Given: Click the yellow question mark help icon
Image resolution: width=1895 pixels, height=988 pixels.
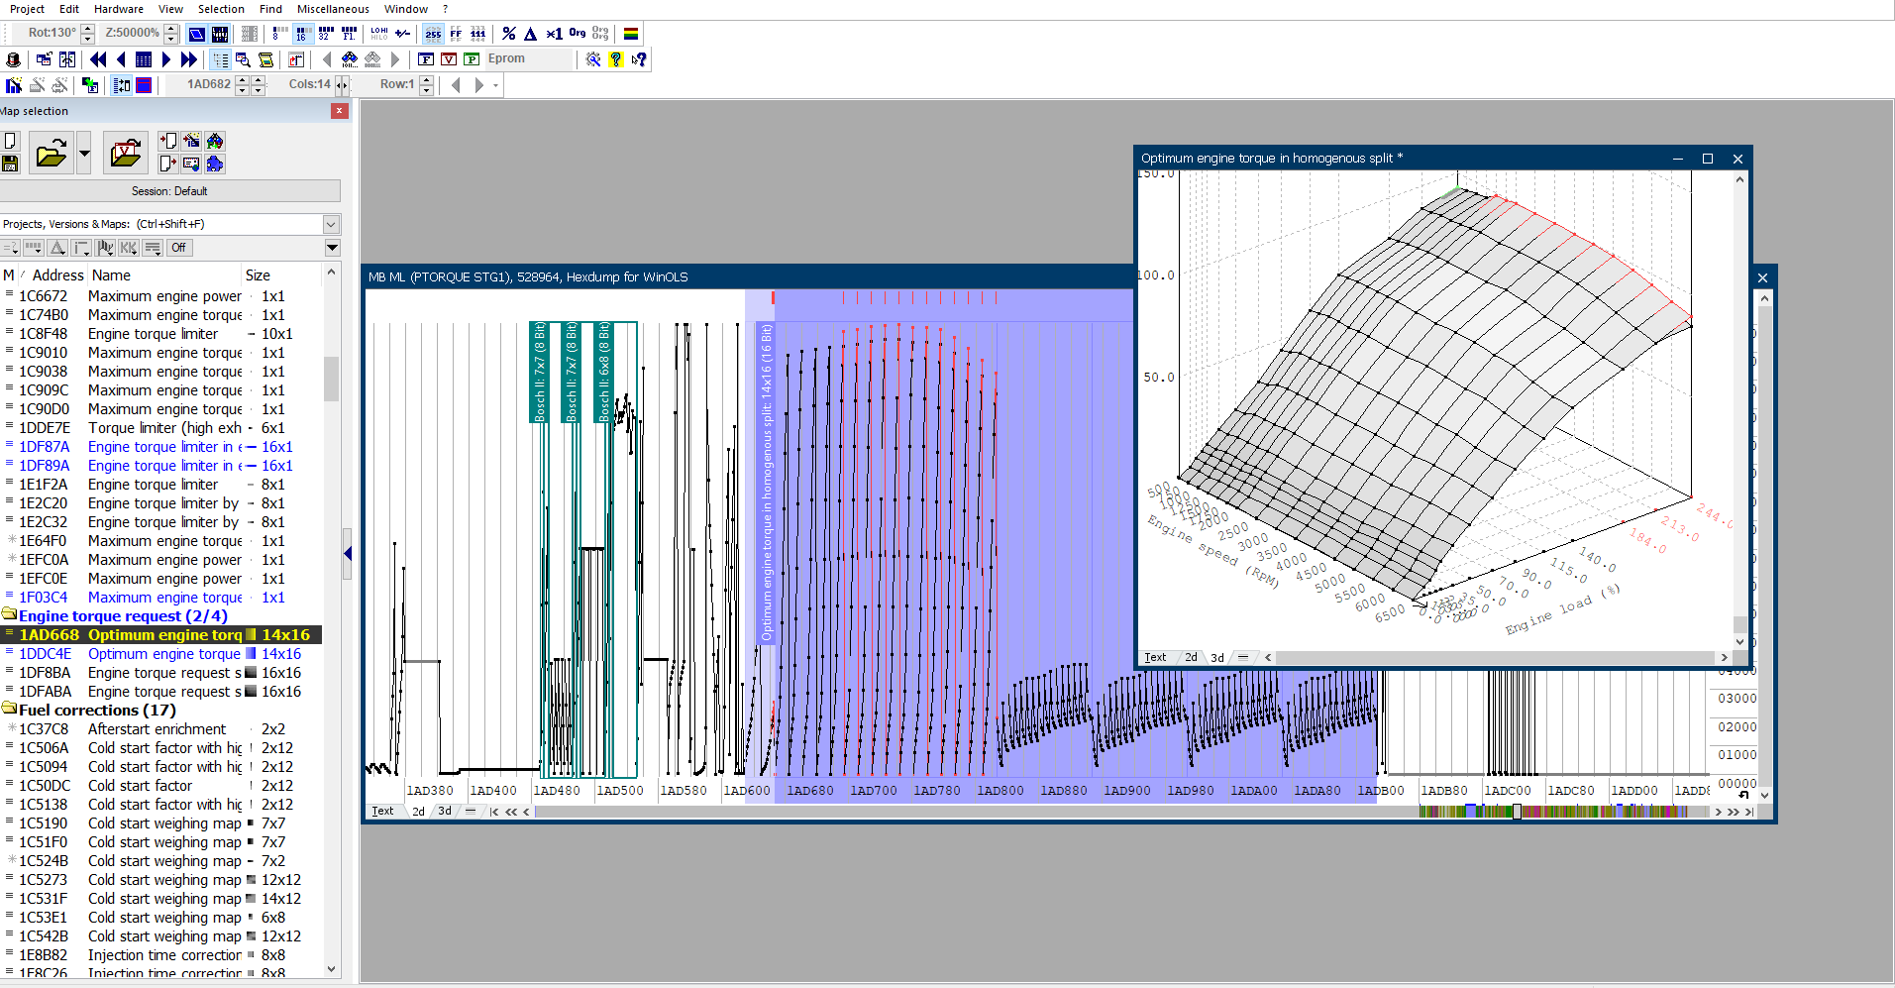Looking at the screenshot, I should [615, 59].
